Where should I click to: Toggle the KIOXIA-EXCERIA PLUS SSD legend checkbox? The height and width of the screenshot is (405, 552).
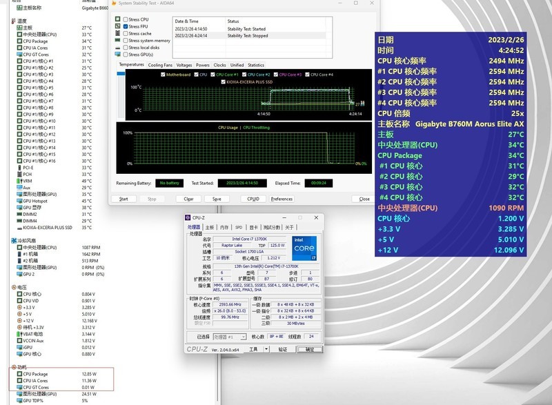point(224,81)
